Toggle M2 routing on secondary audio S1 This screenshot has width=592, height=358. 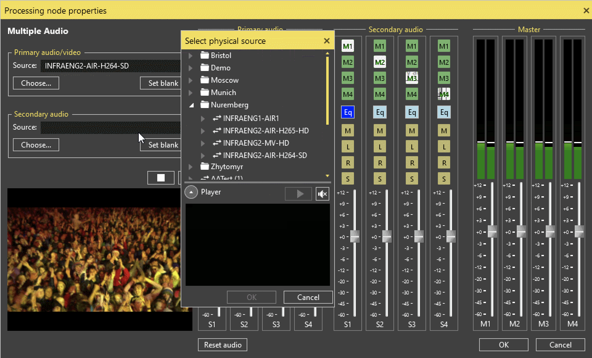coord(347,62)
